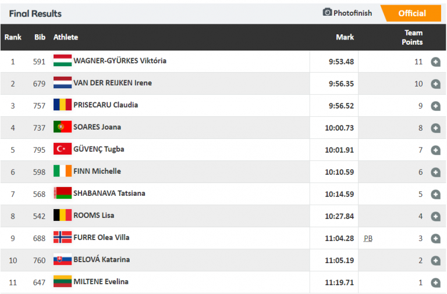Click the Rank column header
Screen dimensions: 447x294
[13, 37]
